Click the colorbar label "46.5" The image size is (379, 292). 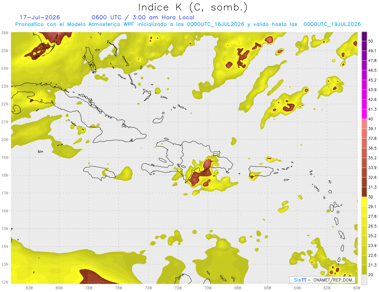[372, 70]
